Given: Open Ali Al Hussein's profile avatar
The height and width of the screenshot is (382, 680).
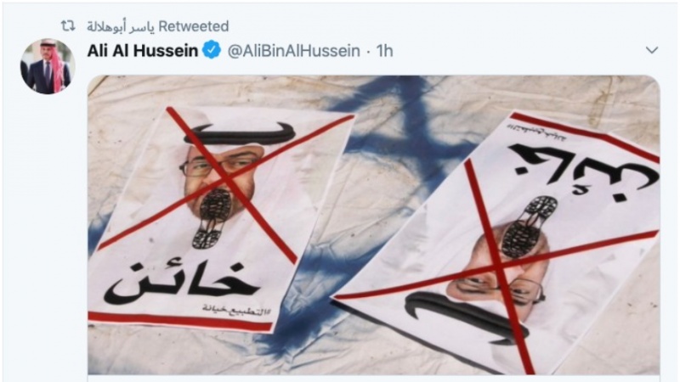Looking at the screenshot, I should 48,66.
